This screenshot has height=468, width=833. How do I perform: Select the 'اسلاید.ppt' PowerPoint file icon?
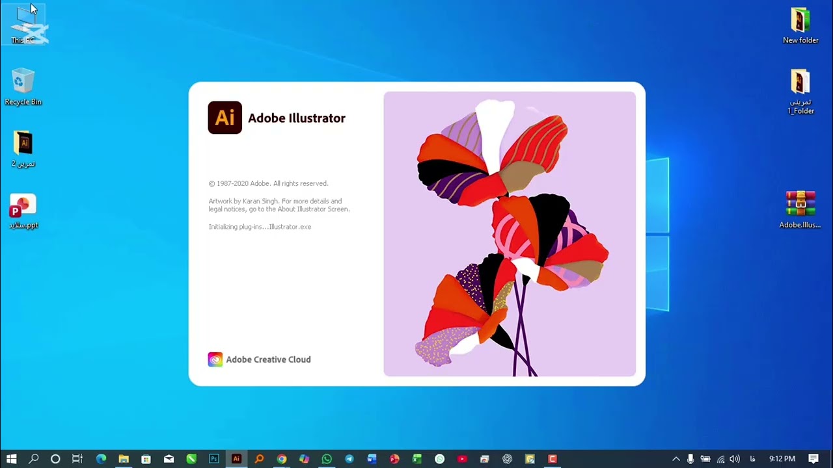[x=23, y=211]
